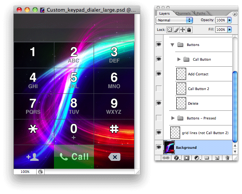Select the grid lines layer name
This screenshot has width=242, height=194.
tap(205, 133)
